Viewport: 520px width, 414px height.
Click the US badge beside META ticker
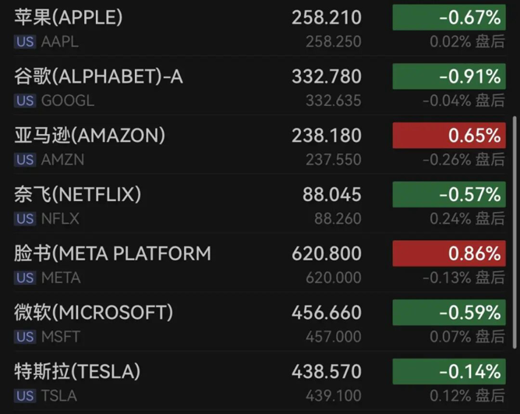(x=25, y=278)
